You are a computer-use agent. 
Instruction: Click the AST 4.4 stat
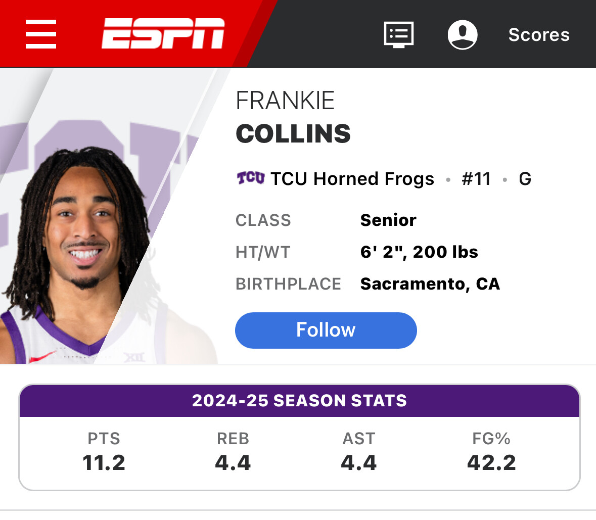pyautogui.click(x=359, y=452)
